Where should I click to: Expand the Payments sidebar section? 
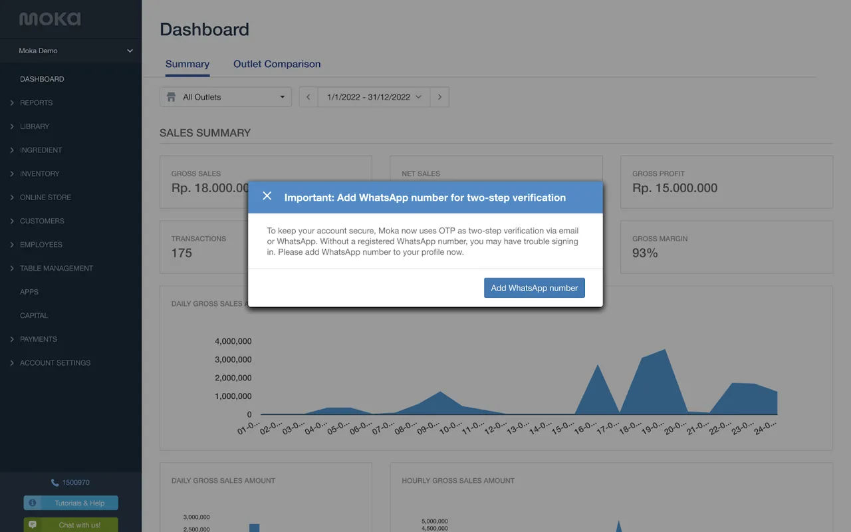coord(38,339)
